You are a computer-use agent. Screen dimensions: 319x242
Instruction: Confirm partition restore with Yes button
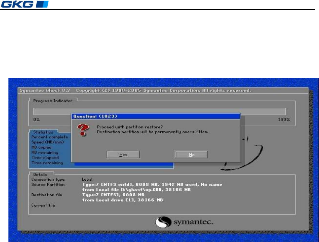[123, 154]
